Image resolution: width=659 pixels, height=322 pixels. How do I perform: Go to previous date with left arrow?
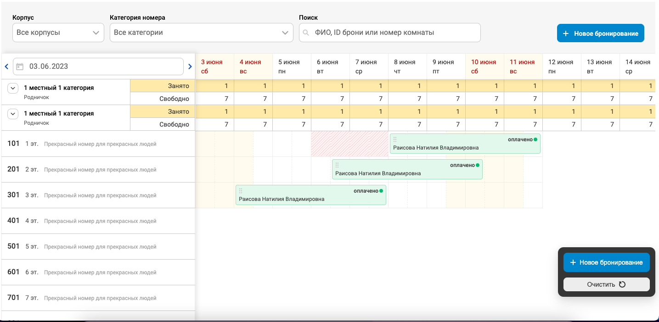6,67
